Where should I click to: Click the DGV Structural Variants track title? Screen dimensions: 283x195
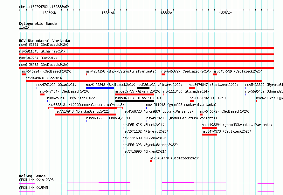[x=45, y=41]
